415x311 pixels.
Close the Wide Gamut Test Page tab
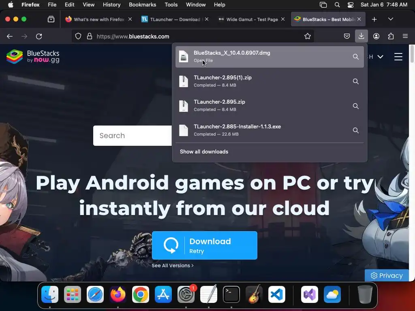click(283, 19)
